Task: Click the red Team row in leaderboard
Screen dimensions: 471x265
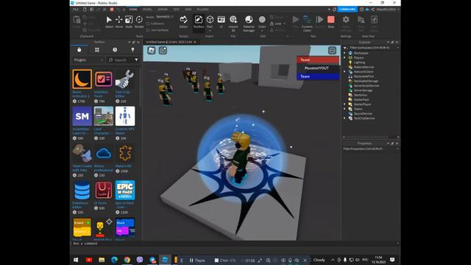Action: coord(318,60)
